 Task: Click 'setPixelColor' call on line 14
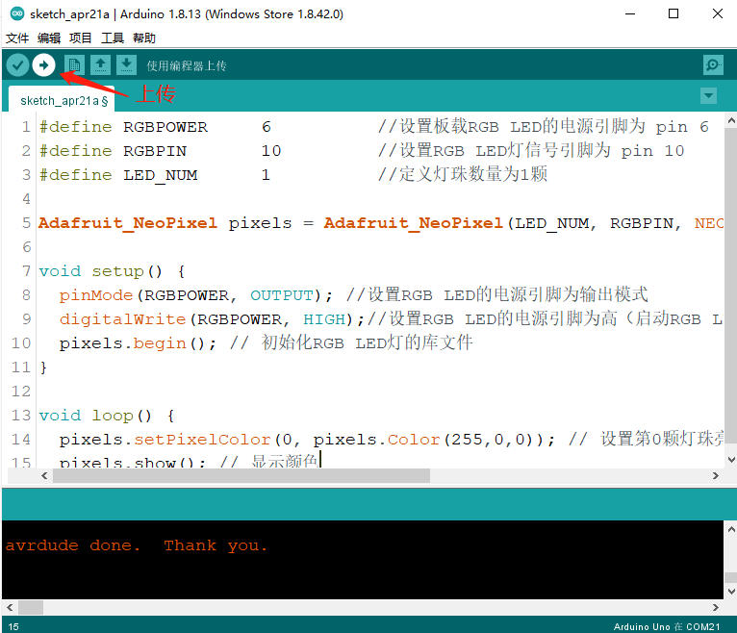coord(203,440)
